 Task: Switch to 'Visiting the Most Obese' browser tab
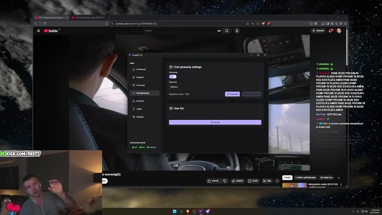pyautogui.click(x=51, y=18)
